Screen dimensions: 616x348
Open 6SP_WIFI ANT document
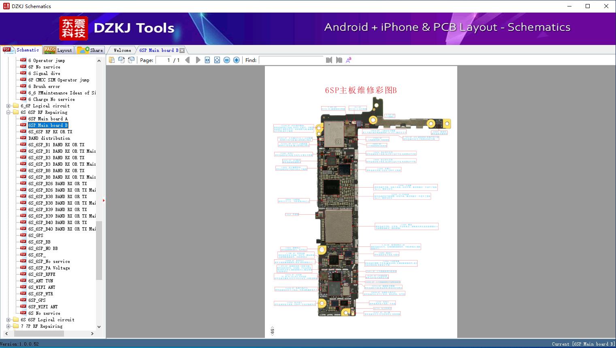point(43,307)
